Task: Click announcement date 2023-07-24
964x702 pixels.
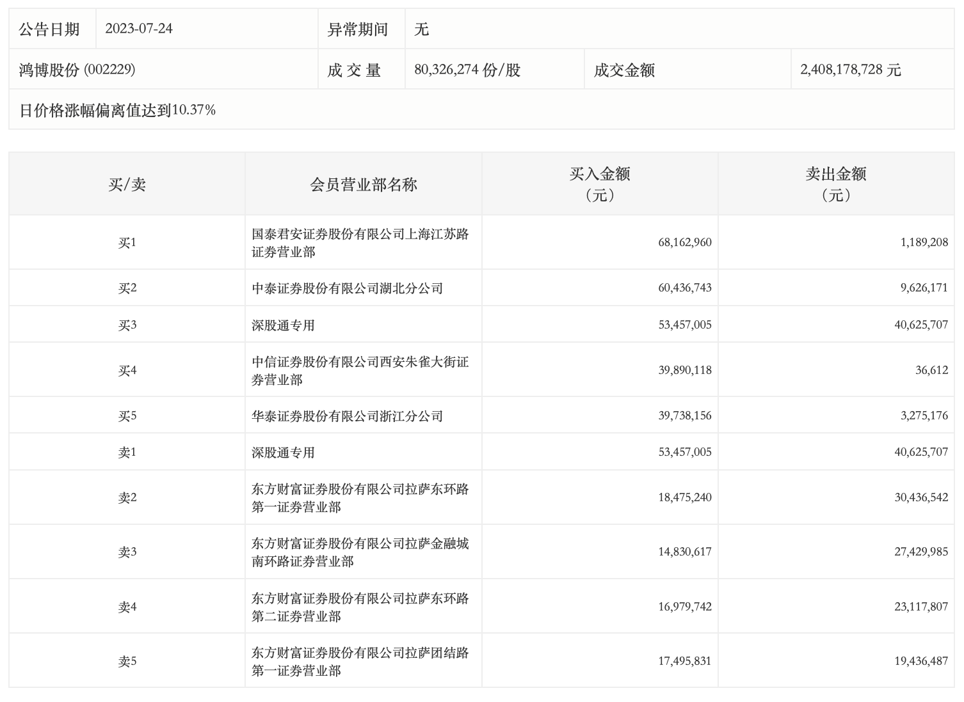Action: (x=139, y=29)
